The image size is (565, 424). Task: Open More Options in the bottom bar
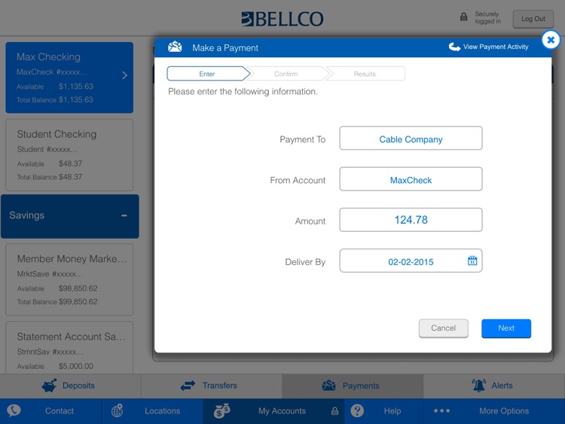[494, 410]
